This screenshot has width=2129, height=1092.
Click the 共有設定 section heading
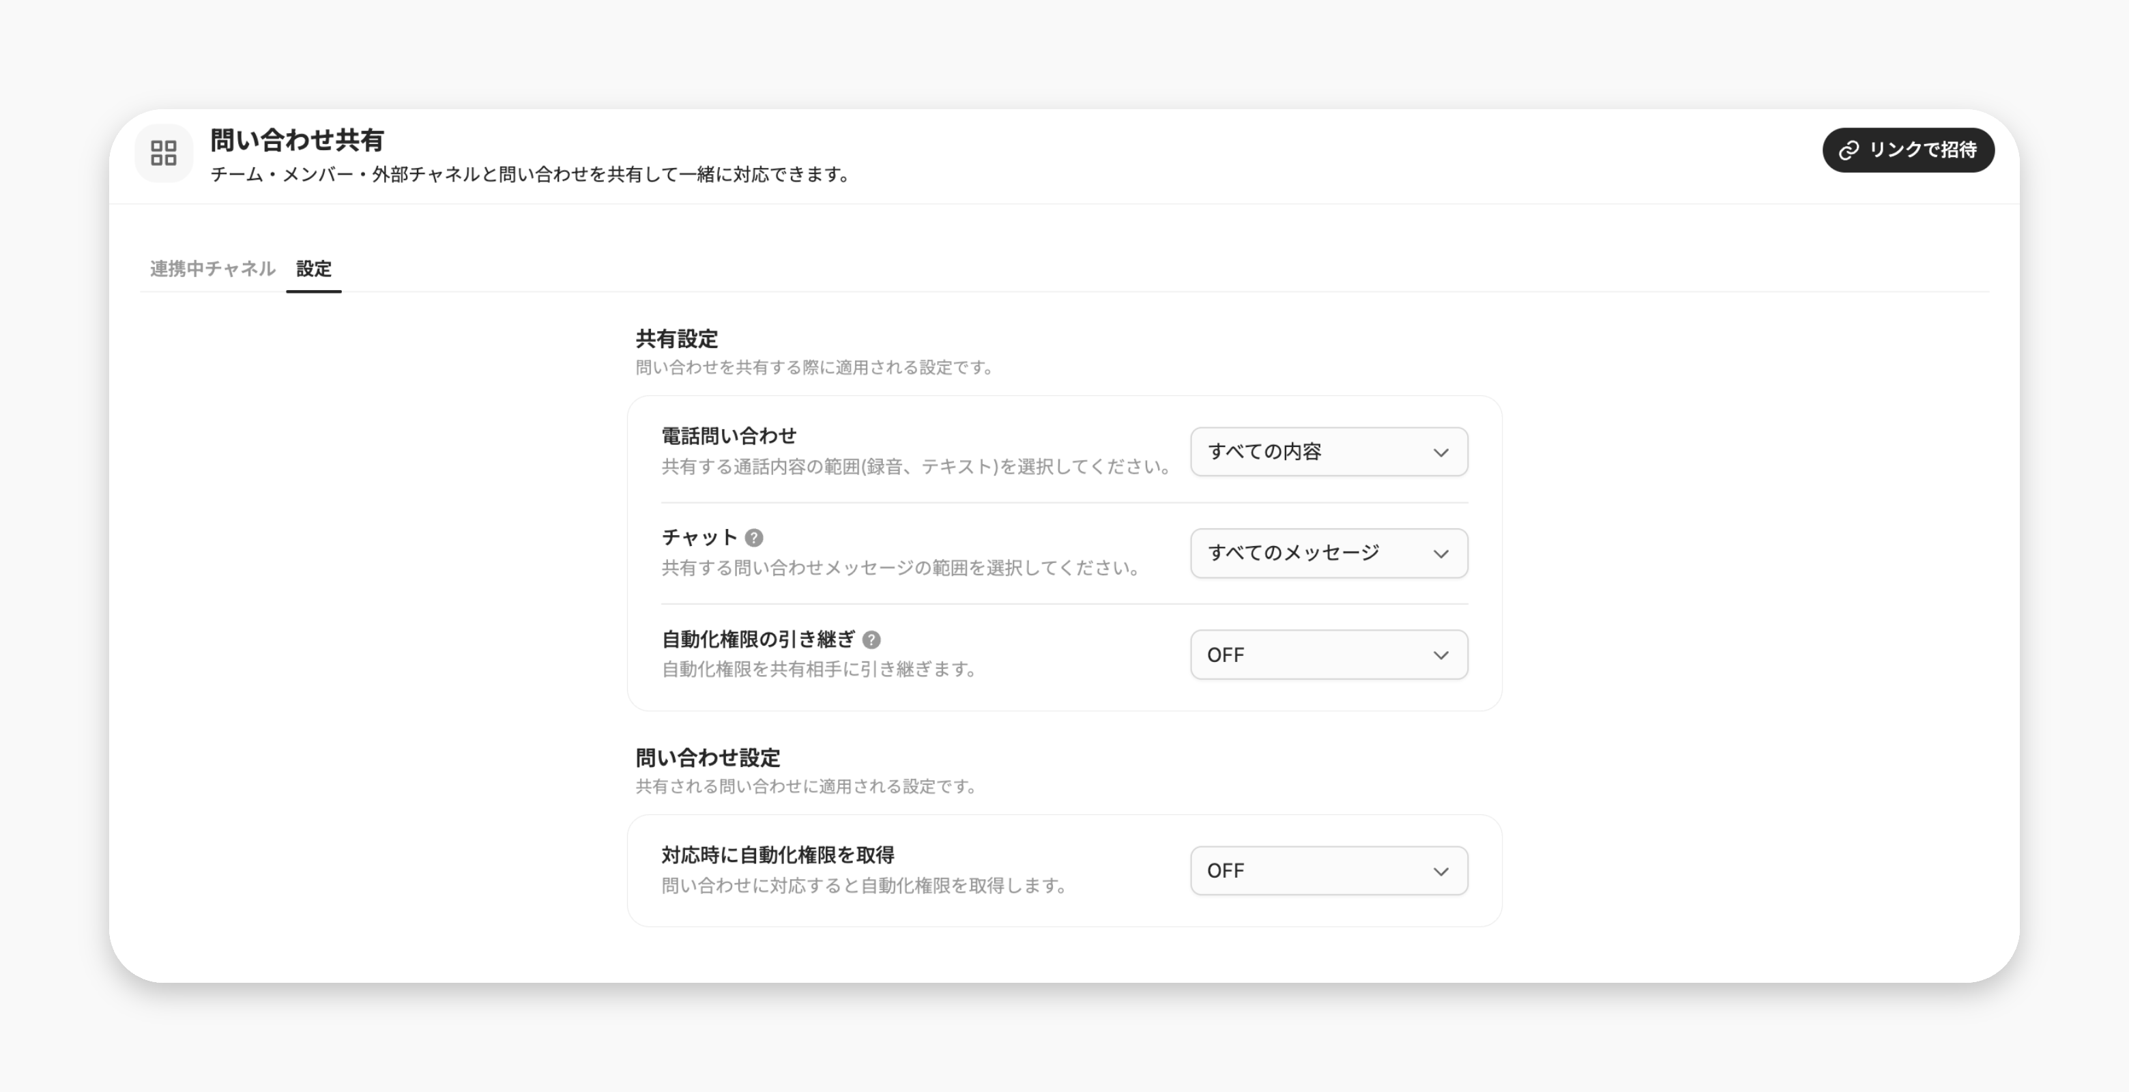677,338
